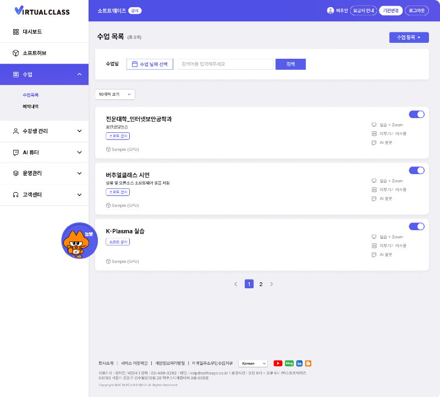Open the 10개씩 보기 dropdown

[x=115, y=94]
